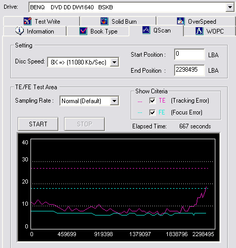Switch to the Book Type tab
The height and width of the screenshot is (248, 236).
click(x=98, y=31)
